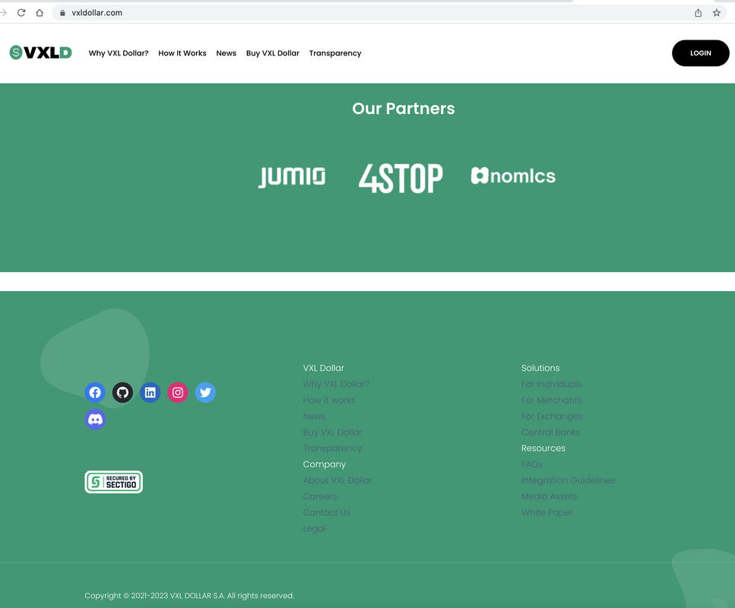Viewport: 735px width, 608px height.
Task: Click the Nomics partner logo
Action: [513, 176]
